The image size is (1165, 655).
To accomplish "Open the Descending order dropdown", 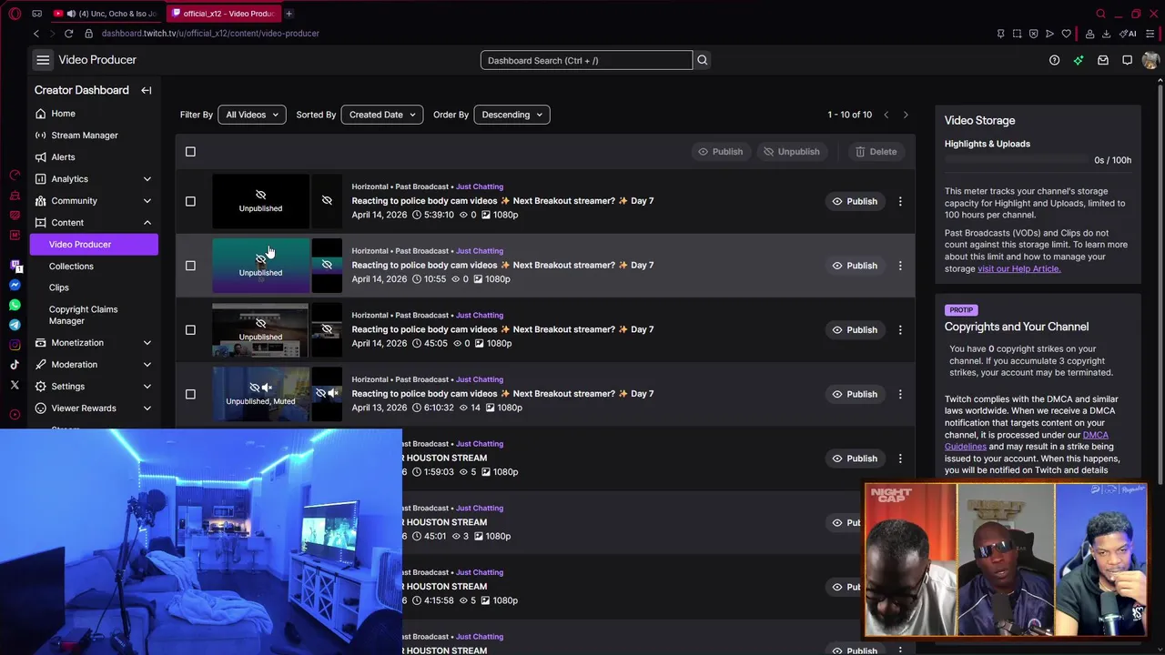I will [x=512, y=115].
